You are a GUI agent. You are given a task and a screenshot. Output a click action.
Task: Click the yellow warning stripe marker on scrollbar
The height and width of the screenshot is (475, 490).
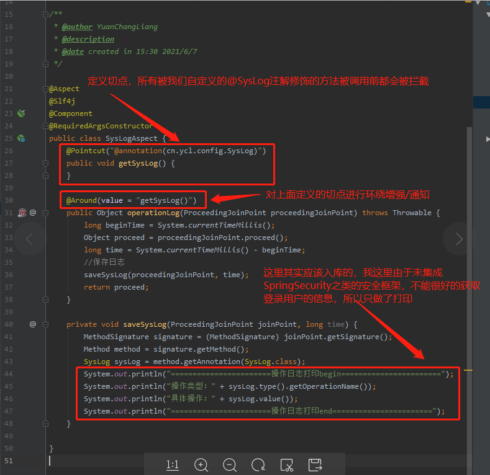tap(468, 370)
